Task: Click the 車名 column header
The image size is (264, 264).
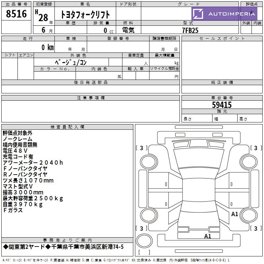Action: click(x=85, y=4)
